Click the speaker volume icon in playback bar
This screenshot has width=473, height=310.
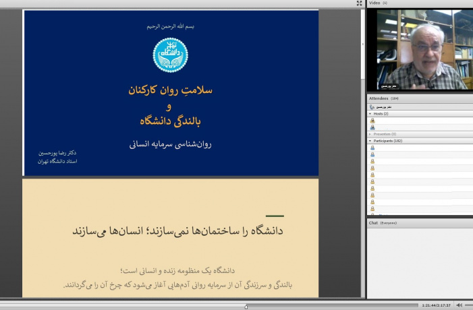coord(459,305)
